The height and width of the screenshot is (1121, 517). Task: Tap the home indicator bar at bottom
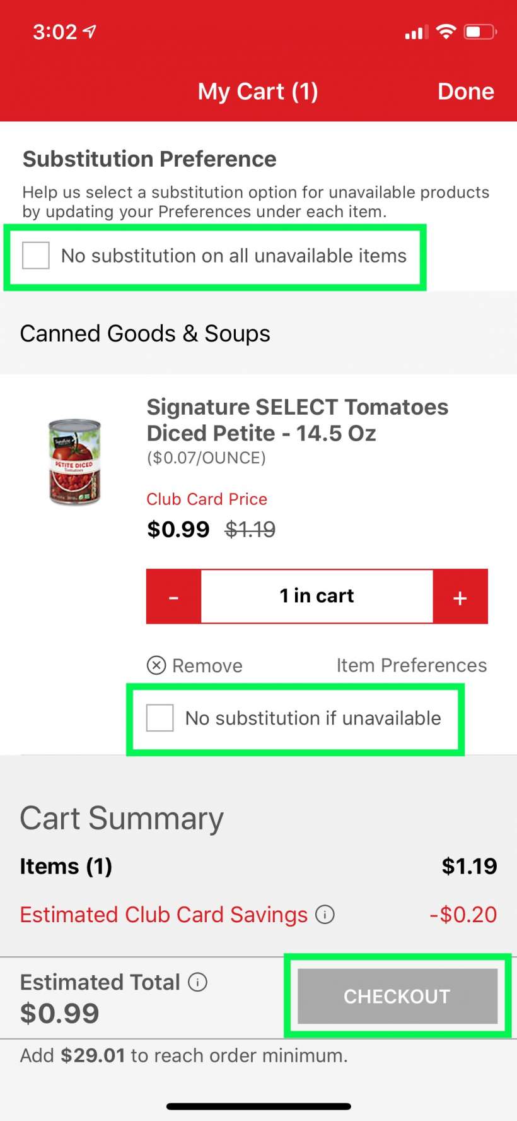pyautogui.click(x=258, y=1106)
